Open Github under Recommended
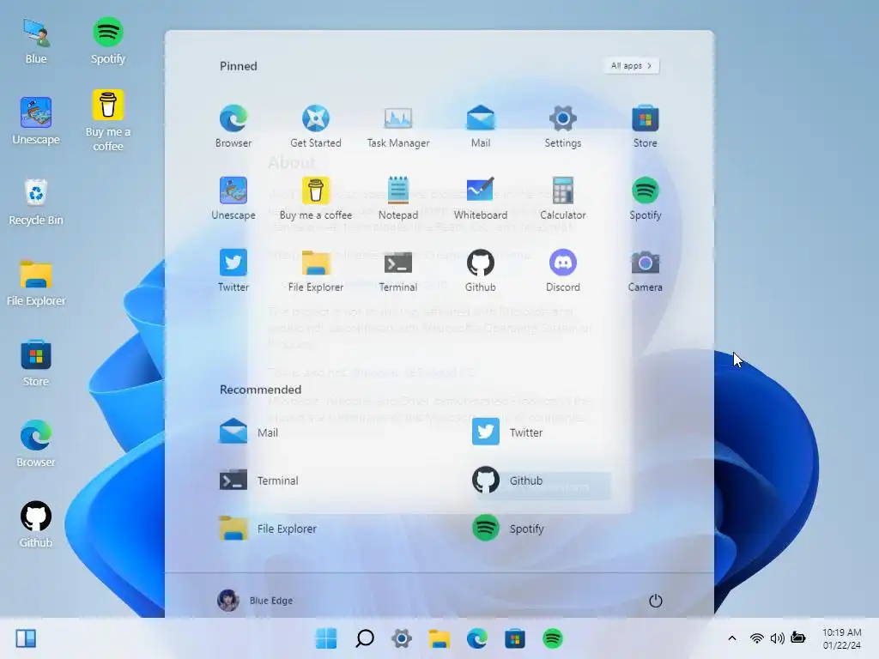 pos(507,481)
